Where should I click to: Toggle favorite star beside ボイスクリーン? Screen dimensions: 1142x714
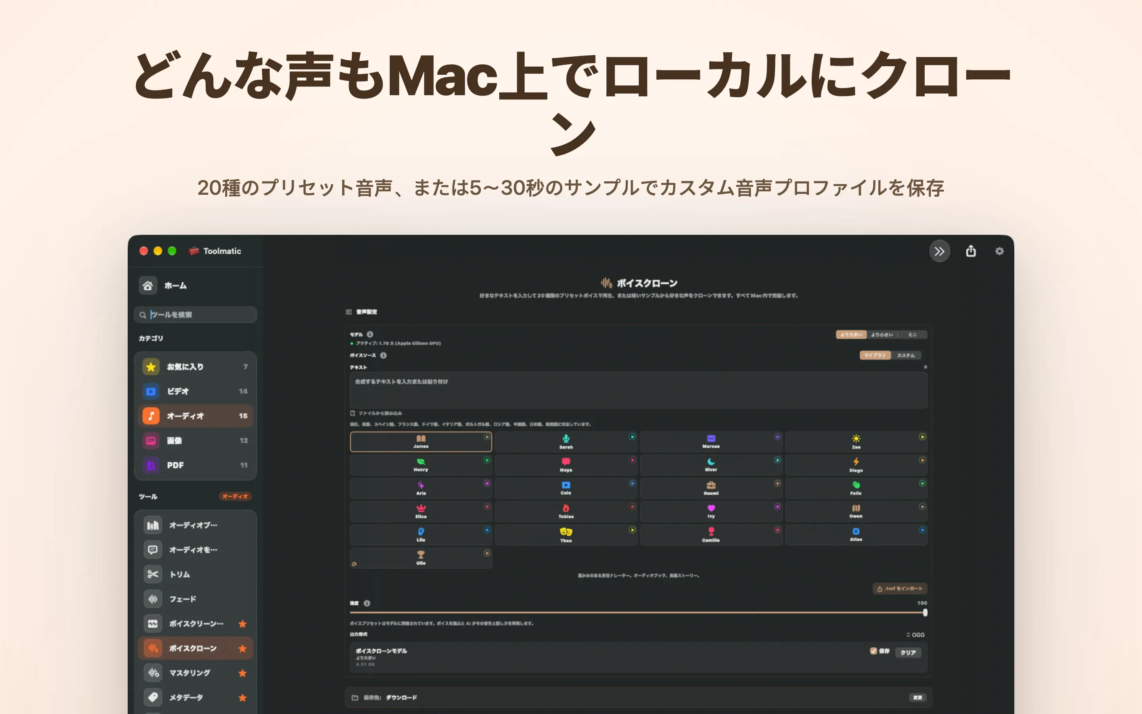point(243,624)
